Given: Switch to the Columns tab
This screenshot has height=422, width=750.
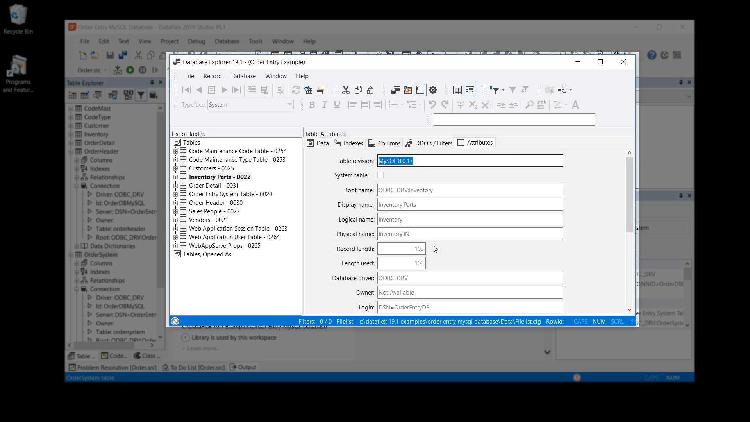Looking at the screenshot, I should click(384, 143).
